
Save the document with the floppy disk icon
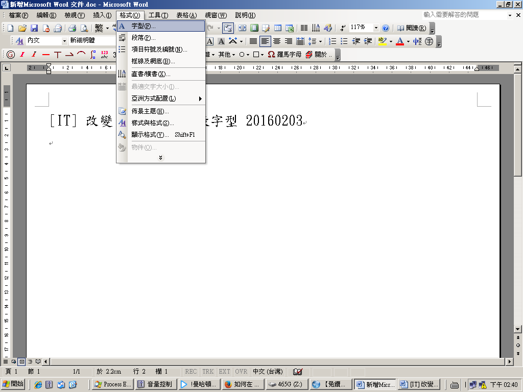(34, 29)
